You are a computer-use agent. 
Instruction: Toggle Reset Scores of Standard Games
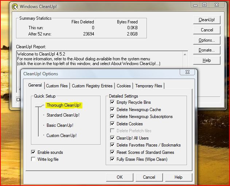112,152
